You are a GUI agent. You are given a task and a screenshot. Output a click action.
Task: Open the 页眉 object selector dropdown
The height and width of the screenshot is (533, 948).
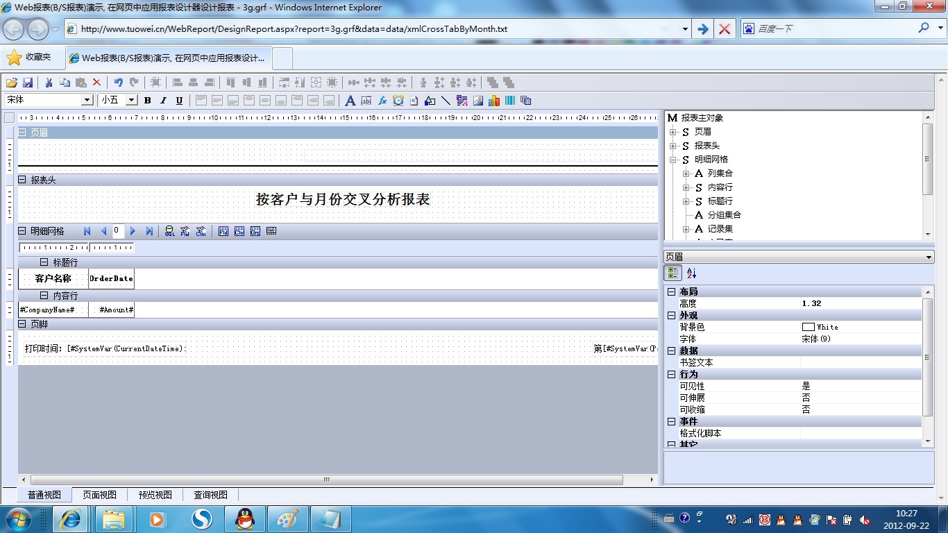pyautogui.click(x=929, y=257)
